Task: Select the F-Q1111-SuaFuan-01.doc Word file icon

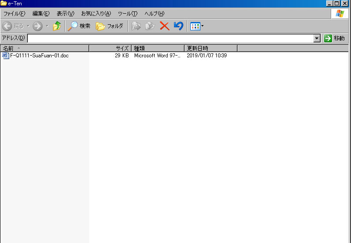Action: pyautogui.click(x=6, y=56)
